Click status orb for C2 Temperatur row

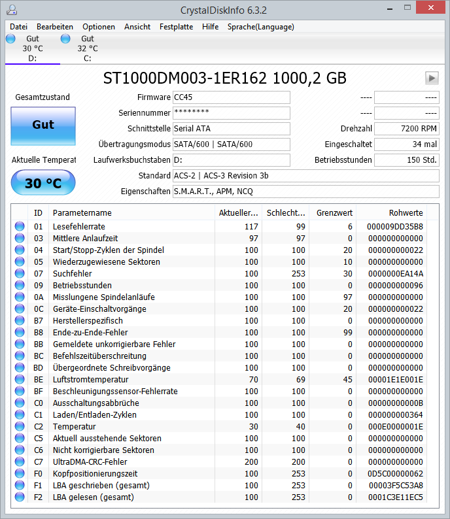click(20, 426)
